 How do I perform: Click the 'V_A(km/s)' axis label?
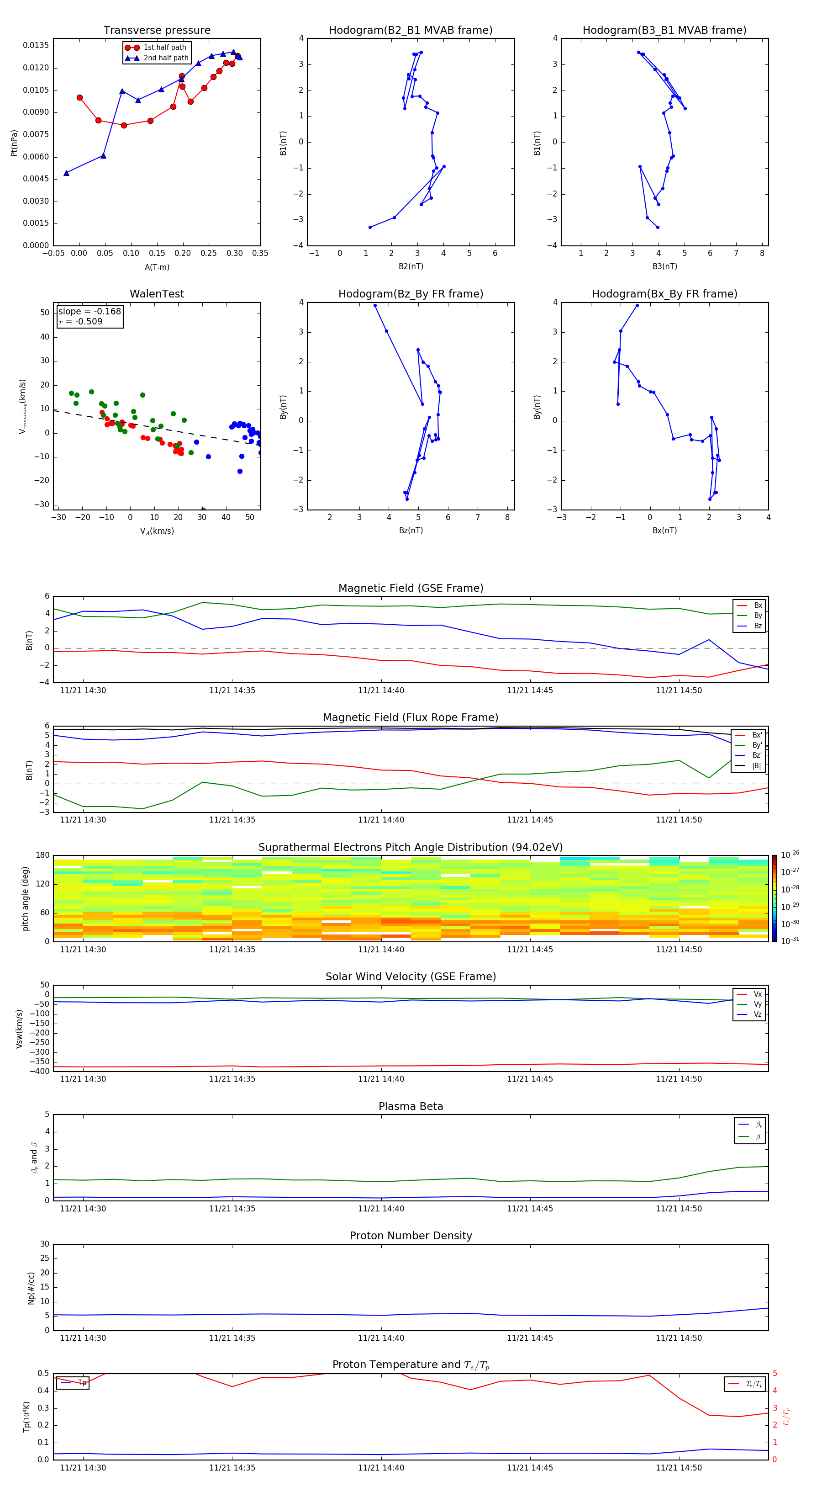[157, 531]
